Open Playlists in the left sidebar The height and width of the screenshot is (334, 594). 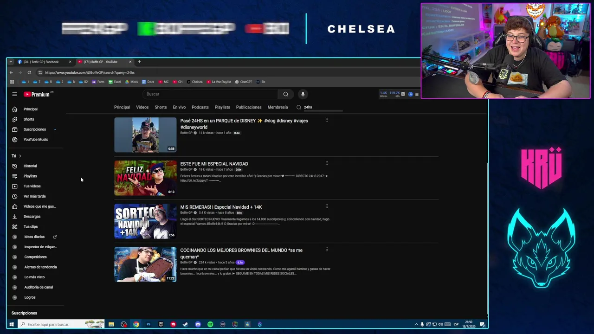(x=30, y=176)
